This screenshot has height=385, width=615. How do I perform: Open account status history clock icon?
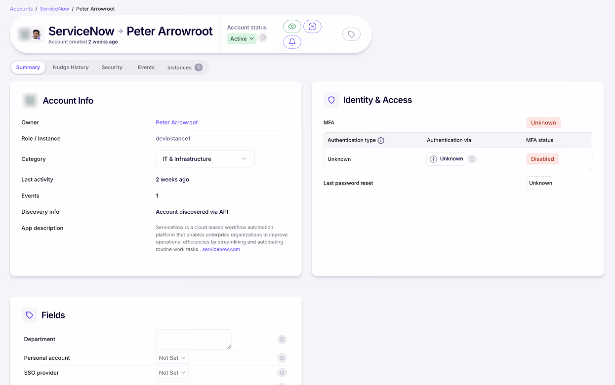point(263,38)
